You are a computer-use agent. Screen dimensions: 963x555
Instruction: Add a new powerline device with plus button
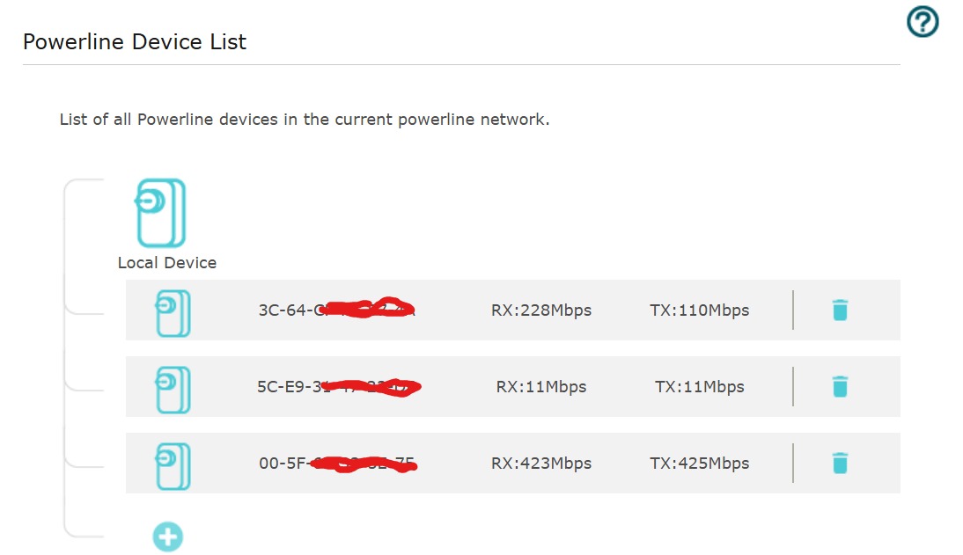(x=167, y=536)
